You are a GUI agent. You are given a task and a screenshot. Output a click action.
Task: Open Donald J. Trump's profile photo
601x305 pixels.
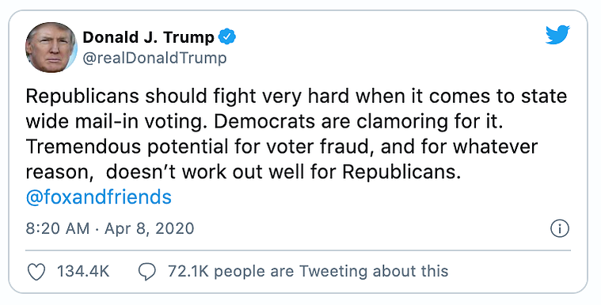tap(51, 48)
